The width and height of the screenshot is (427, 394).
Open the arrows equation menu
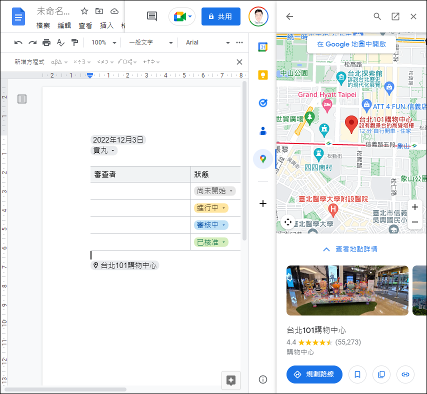pyautogui.click(x=151, y=62)
